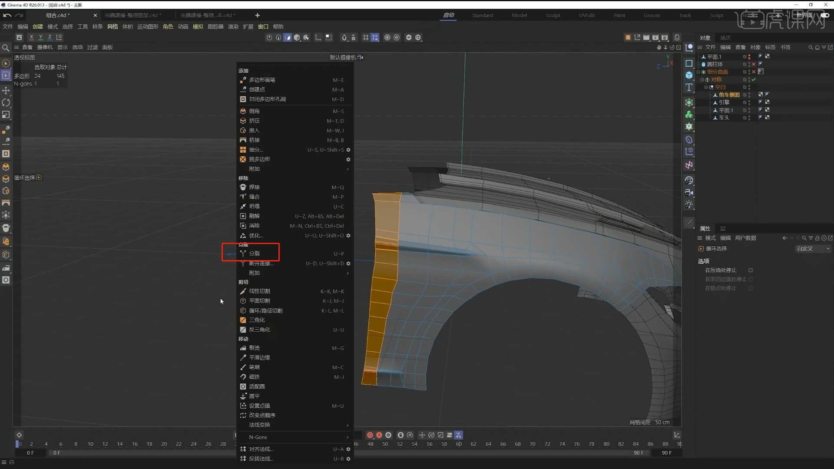Click Object Manager search icon
The height and width of the screenshot is (469, 834).
(x=811, y=47)
